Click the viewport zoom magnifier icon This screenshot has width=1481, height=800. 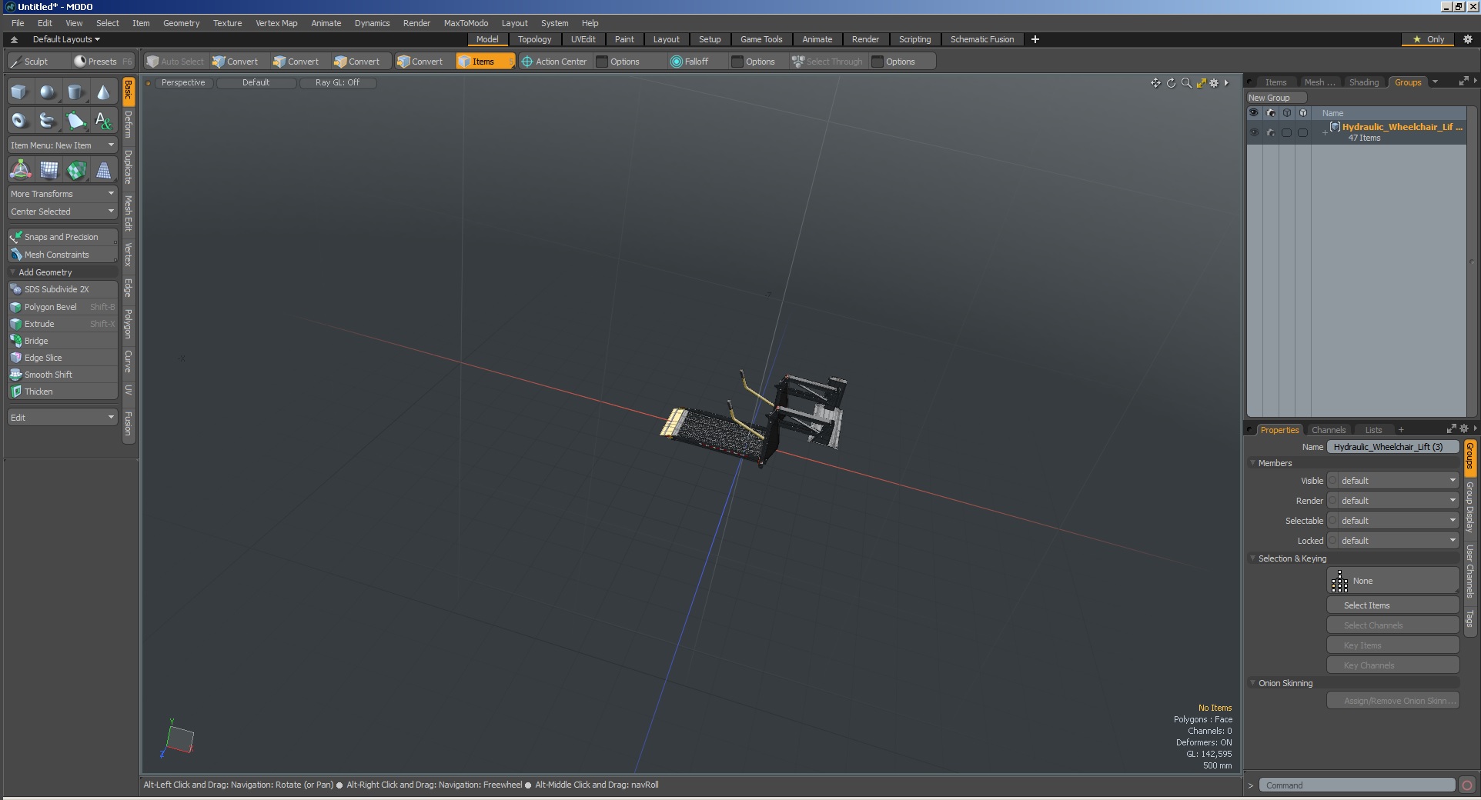(x=1186, y=83)
